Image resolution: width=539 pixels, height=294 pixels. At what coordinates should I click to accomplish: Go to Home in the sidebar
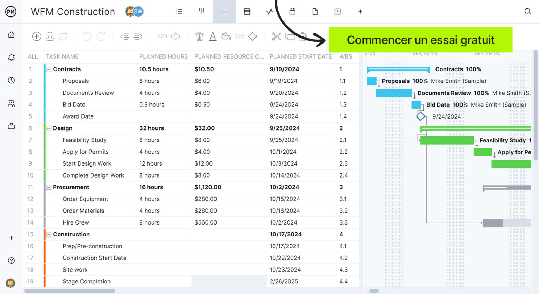11,34
